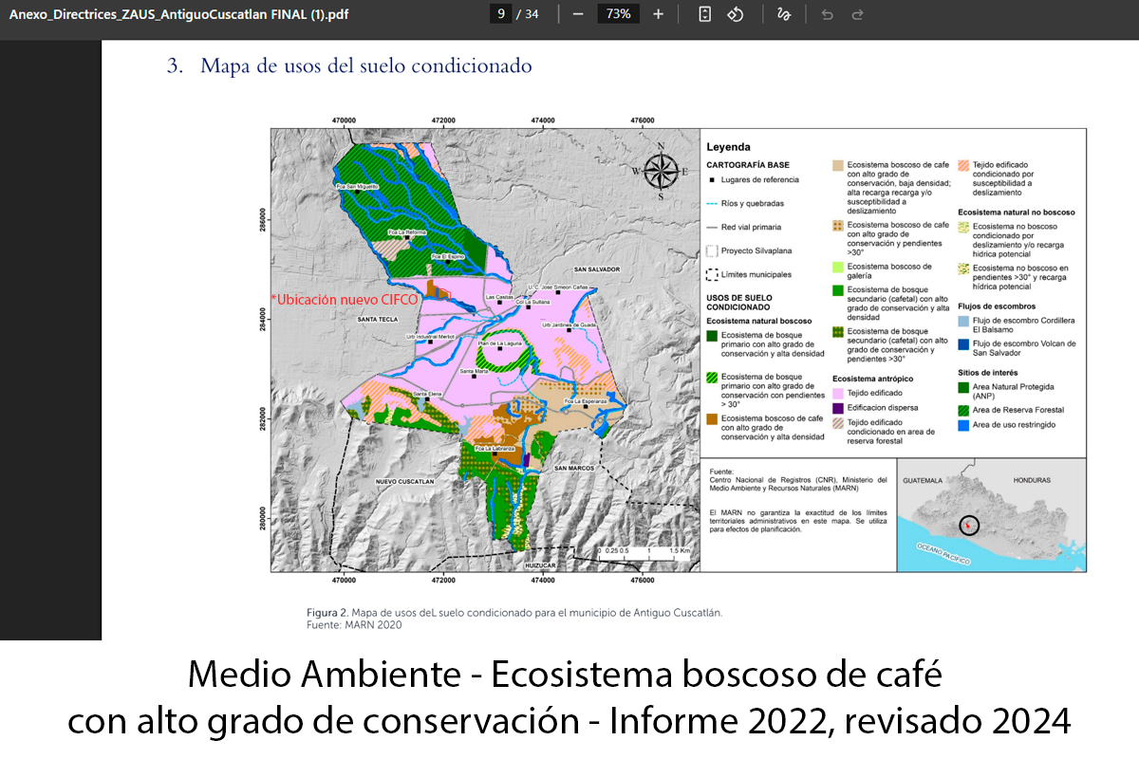This screenshot has width=1139, height=759.
Task: Activate the draw annotation tool
Action: coord(784,14)
